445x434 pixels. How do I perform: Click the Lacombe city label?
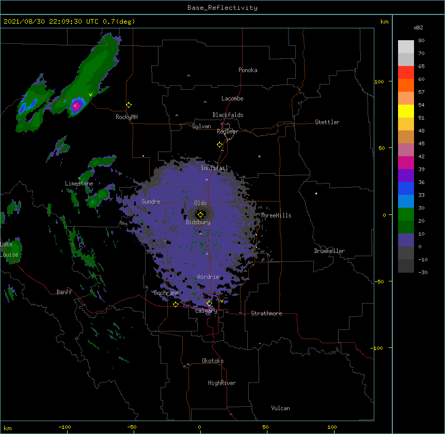click(x=232, y=98)
